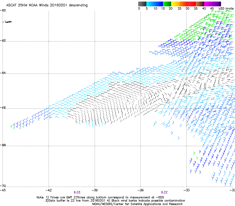Image resolution: width=235 pixels, height=206 pixels.
Task: Click the orange 25–30 knots color segment
Action: point(184,4)
